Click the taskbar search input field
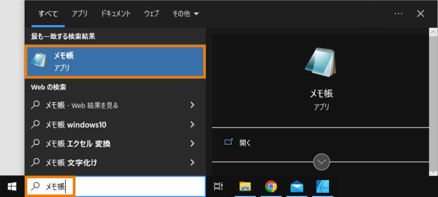The height and width of the screenshot is (197, 438). [115, 187]
